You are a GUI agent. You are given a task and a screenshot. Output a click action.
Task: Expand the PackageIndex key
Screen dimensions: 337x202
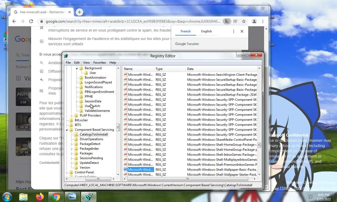(72, 149)
